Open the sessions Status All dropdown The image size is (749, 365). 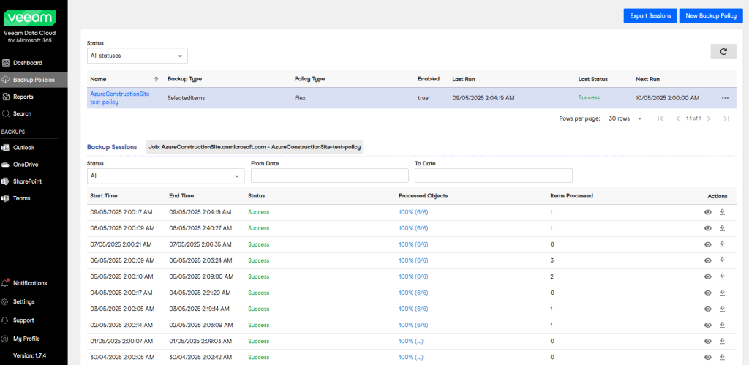point(166,176)
